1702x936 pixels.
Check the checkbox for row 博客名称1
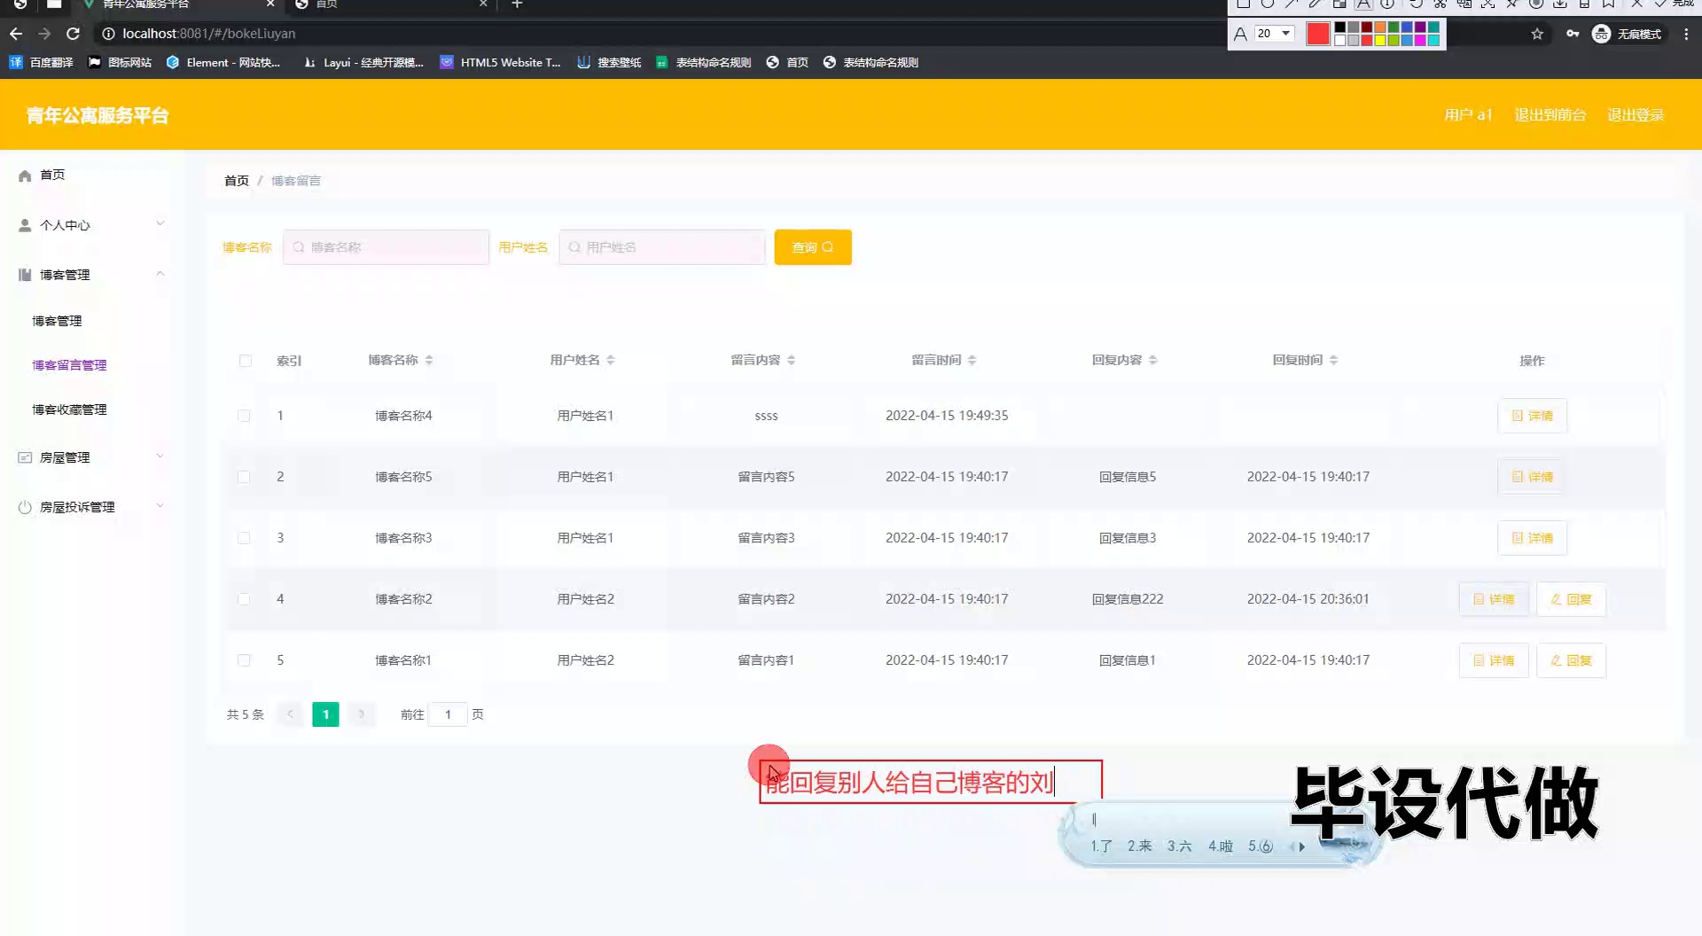point(244,660)
